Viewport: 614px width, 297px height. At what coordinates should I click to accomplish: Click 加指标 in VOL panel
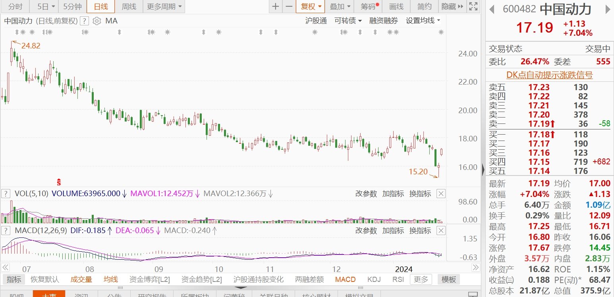coord(393,194)
